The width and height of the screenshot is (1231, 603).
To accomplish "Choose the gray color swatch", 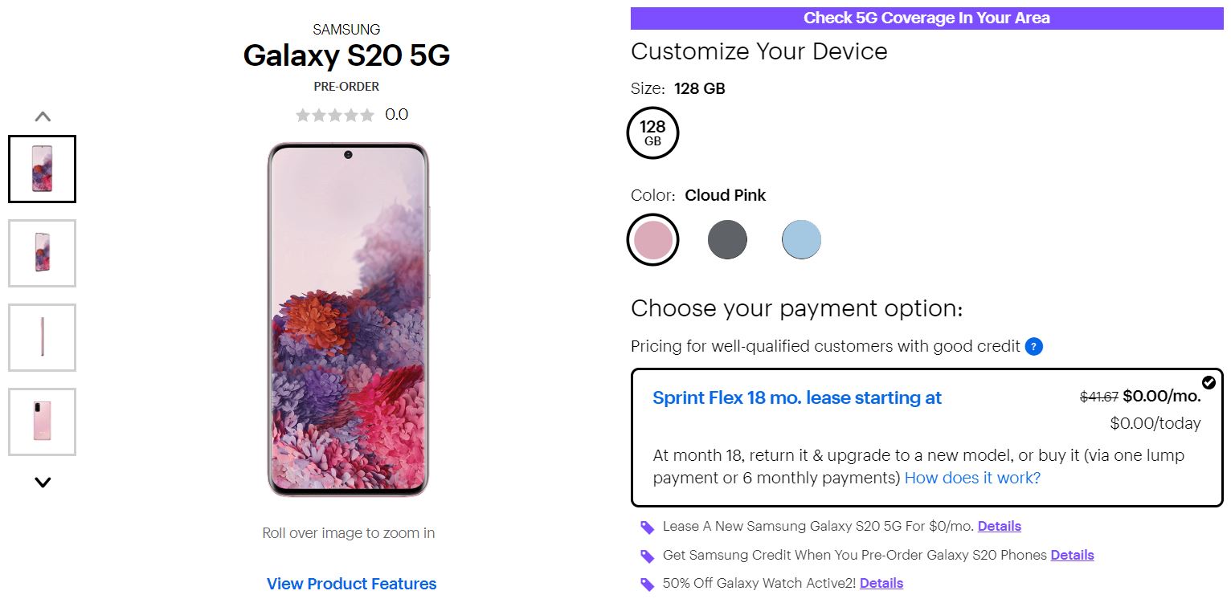I will click(x=727, y=239).
